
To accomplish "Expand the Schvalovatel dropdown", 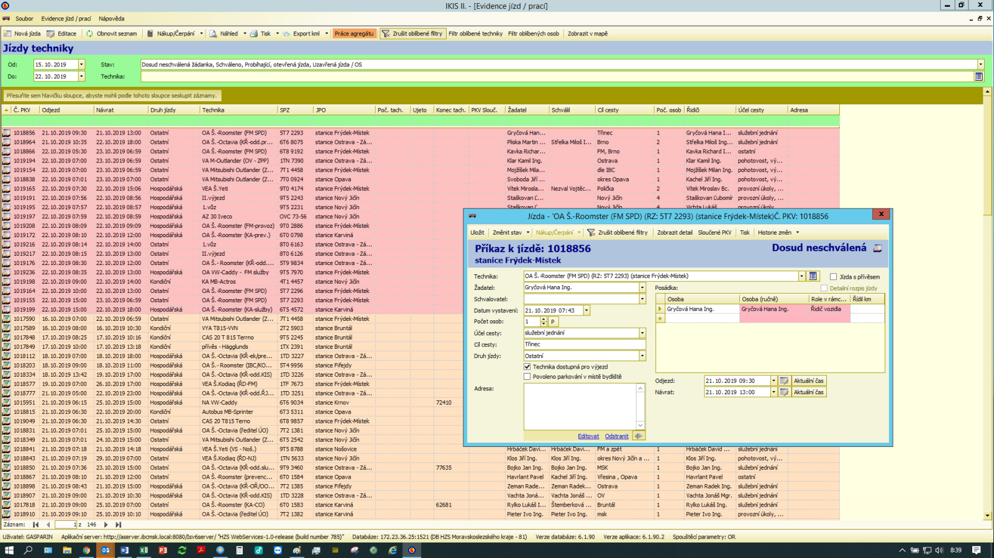I will (x=642, y=299).
